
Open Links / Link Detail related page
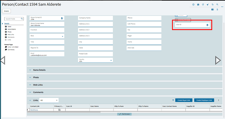click(13, 47)
